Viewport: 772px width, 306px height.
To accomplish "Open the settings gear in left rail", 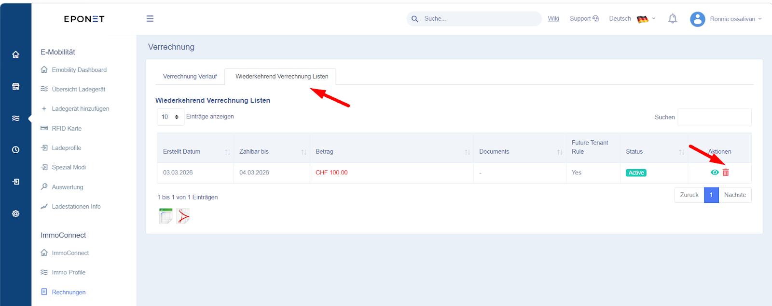I will pyautogui.click(x=16, y=213).
